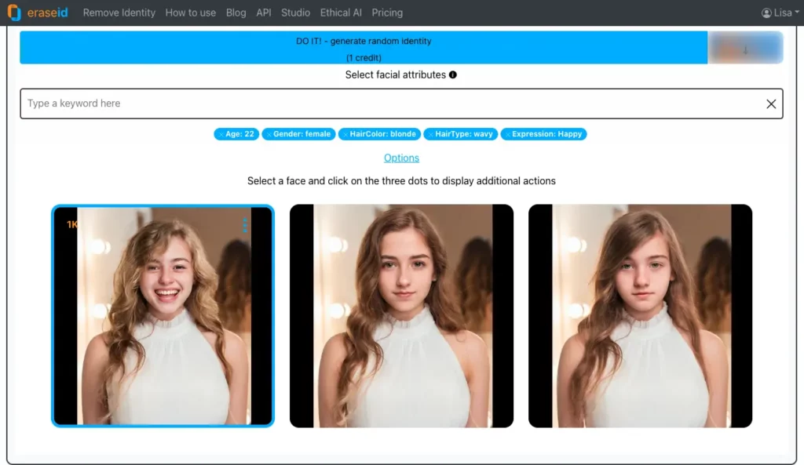Viewport: 804px width, 465px height.
Task: Remove the Expression: Happy attribute tag
Action: tap(507, 134)
